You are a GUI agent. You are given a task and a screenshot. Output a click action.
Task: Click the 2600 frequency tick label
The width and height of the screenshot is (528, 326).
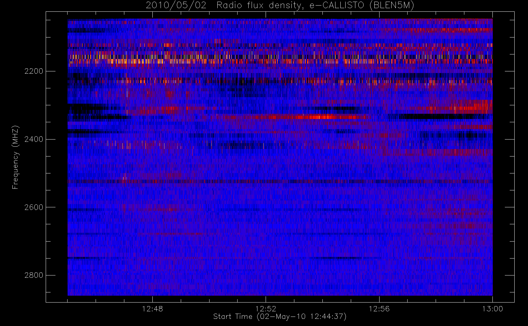point(34,208)
